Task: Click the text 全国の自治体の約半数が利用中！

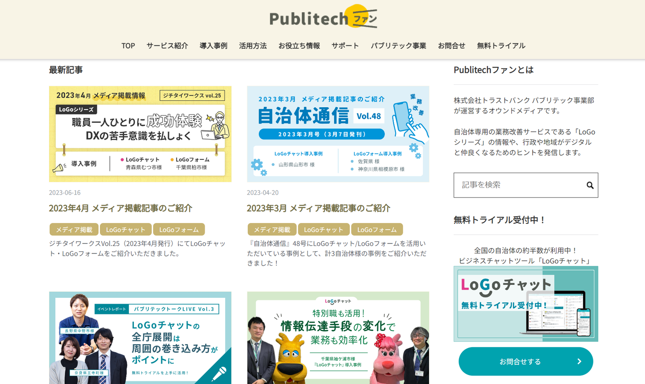Action: coord(526,250)
